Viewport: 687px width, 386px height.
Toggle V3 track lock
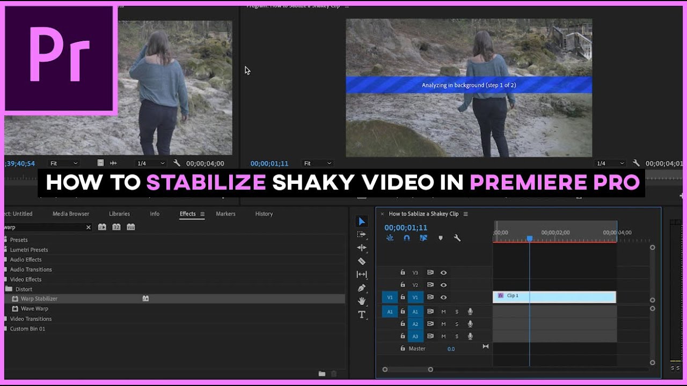[x=403, y=272]
